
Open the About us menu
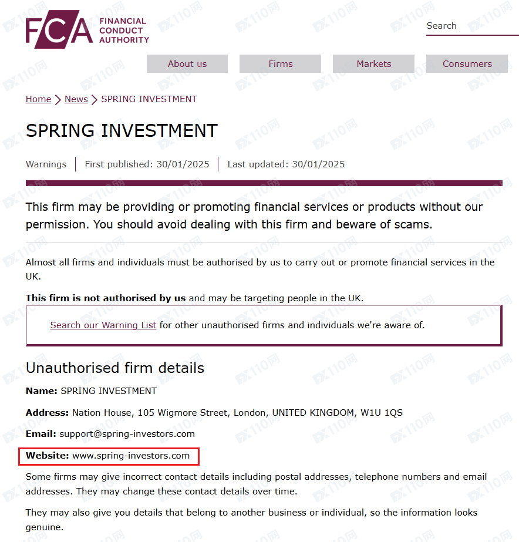pos(187,64)
